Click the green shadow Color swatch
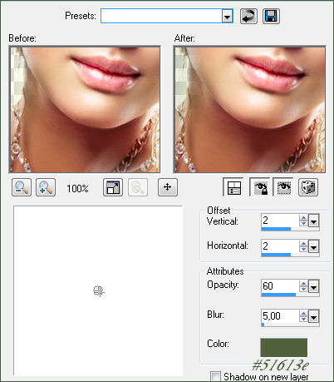This screenshot has width=334, height=382. pos(284,347)
